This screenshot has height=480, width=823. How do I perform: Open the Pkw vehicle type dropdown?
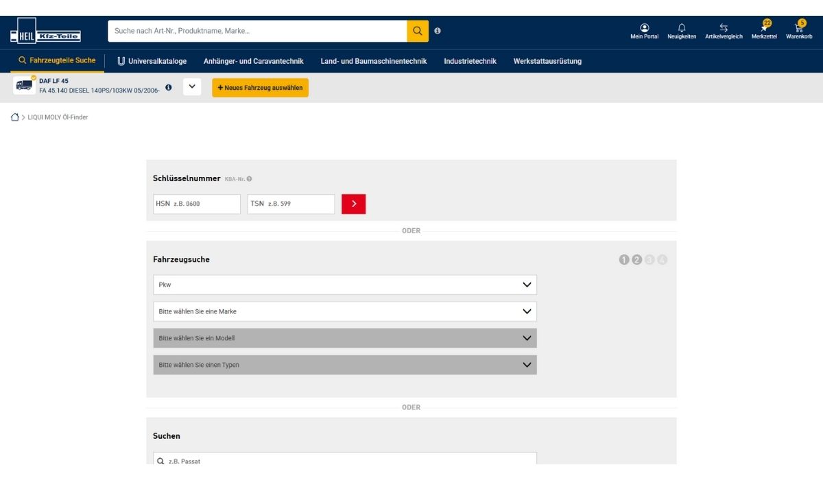[x=344, y=285]
